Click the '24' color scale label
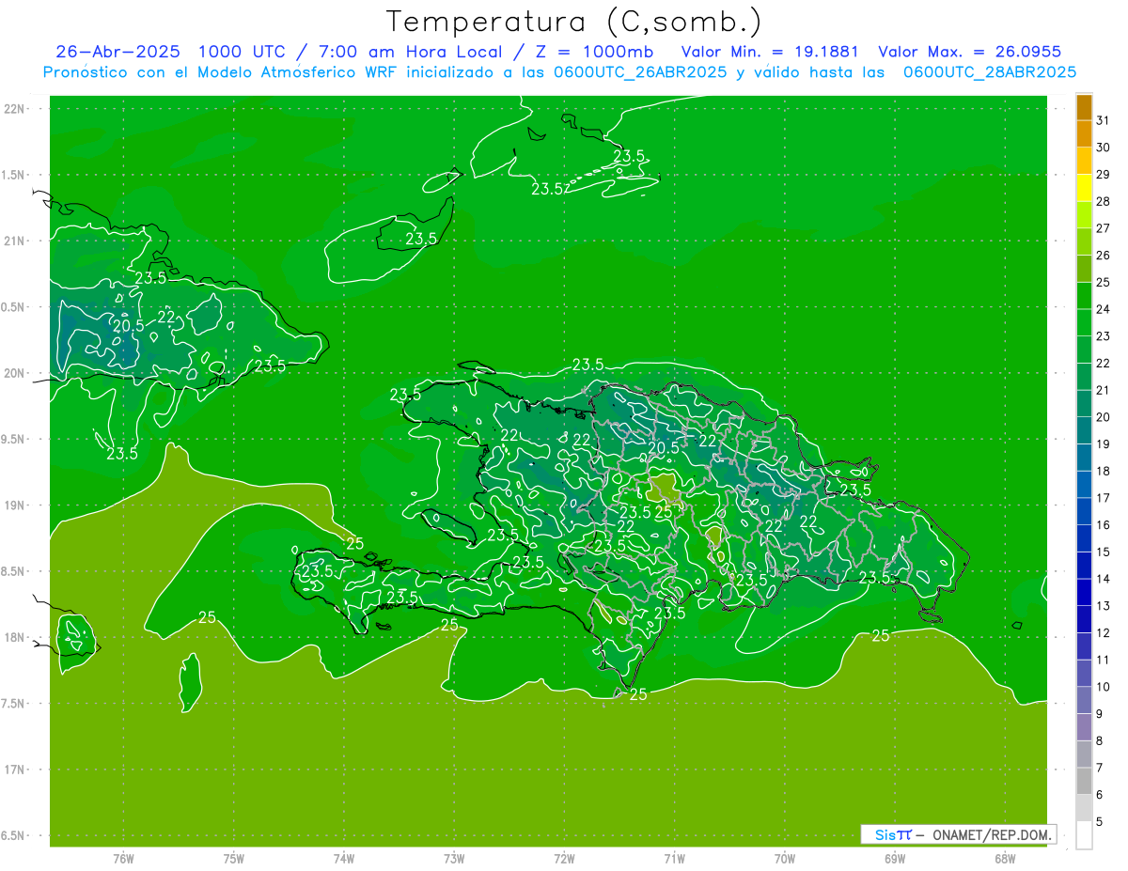This screenshot has height=871, width=1128. [1104, 309]
